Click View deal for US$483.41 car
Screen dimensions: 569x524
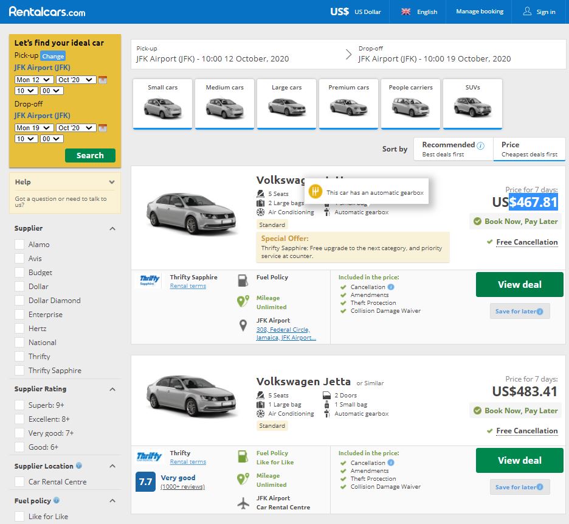click(519, 460)
